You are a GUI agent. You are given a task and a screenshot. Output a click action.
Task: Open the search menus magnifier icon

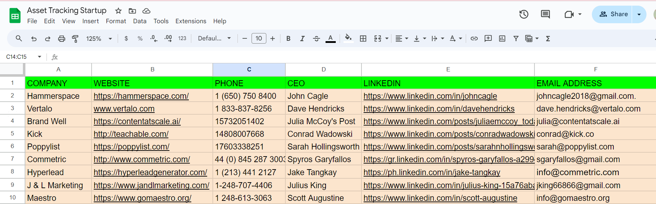(19, 38)
